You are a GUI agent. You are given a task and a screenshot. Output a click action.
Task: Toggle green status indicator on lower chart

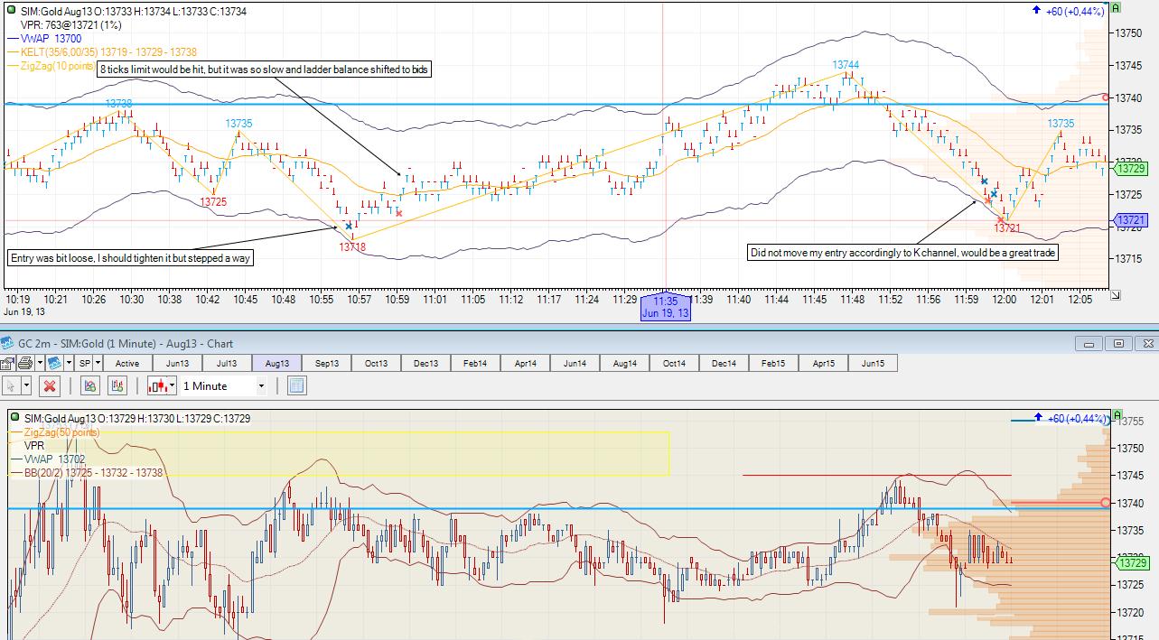[15, 419]
